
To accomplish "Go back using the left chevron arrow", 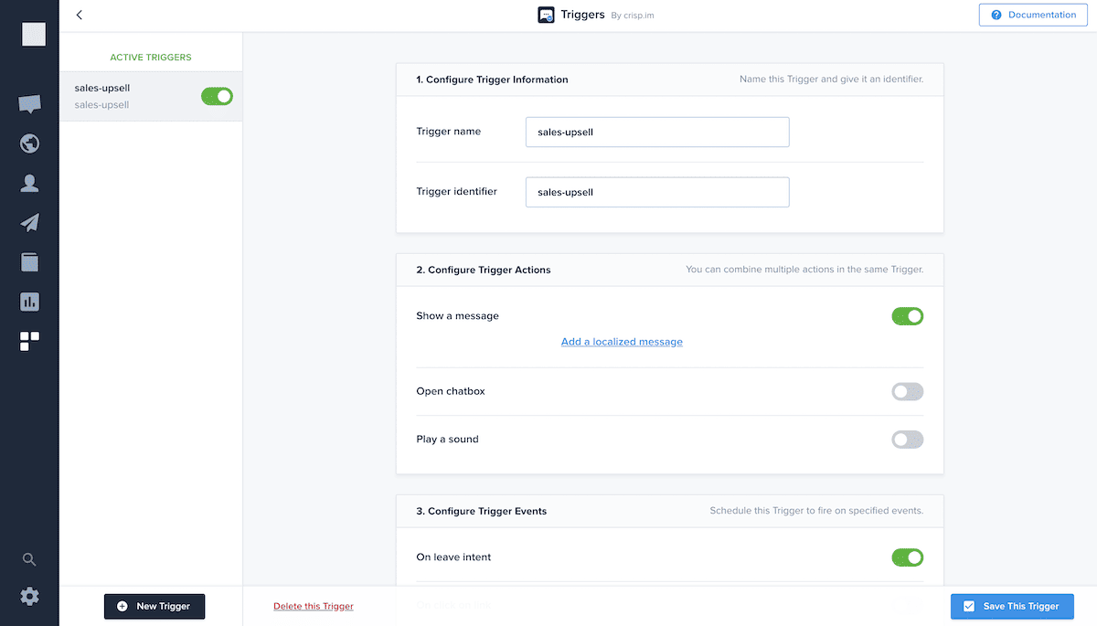I will coord(80,15).
